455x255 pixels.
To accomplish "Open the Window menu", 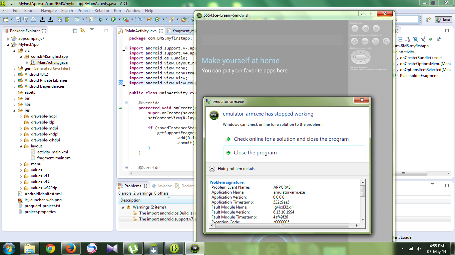I will click(133, 11).
